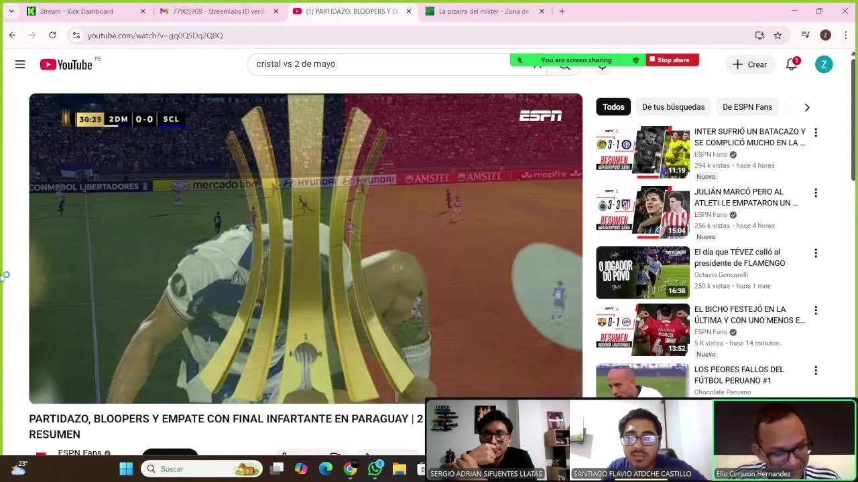Open the 13:52 EL BICHO video thumbnail
This screenshot has width=858, height=482.
click(643, 329)
